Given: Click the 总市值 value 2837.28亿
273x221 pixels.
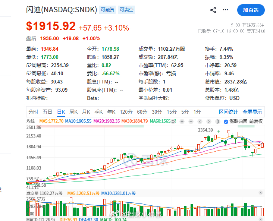Looking at the screenshot, I should pyautogui.click(x=236, y=82).
